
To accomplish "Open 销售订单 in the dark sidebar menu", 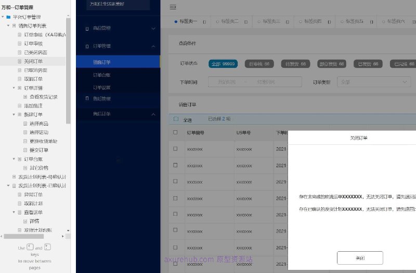I will [118, 62].
